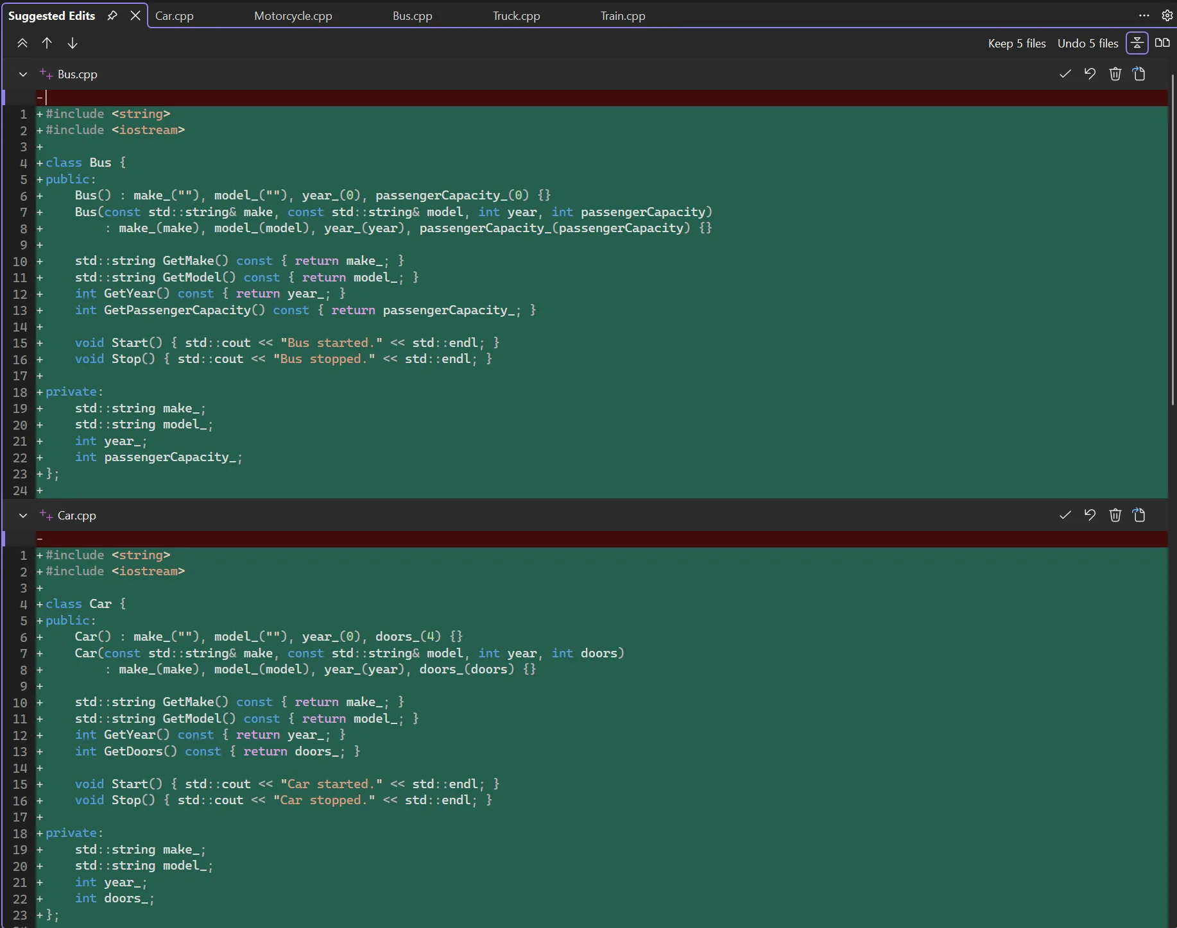Click Keep 5 files
Screen dimensions: 1177x928
(x=1017, y=44)
